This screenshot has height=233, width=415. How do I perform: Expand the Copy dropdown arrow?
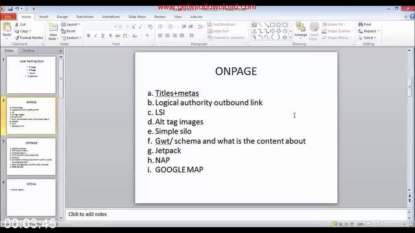pos(30,31)
